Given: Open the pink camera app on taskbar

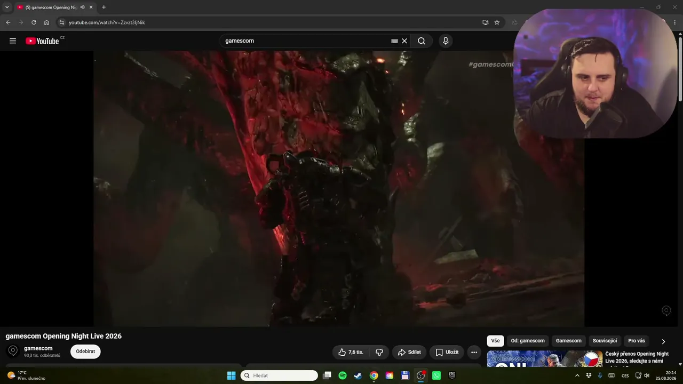Looking at the screenshot, I should (x=390, y=375).
